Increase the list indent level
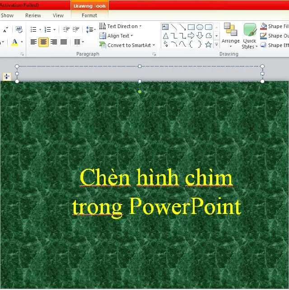Image resolution: width=289 pixels, height=290 pixels. [x=76, y=29]
